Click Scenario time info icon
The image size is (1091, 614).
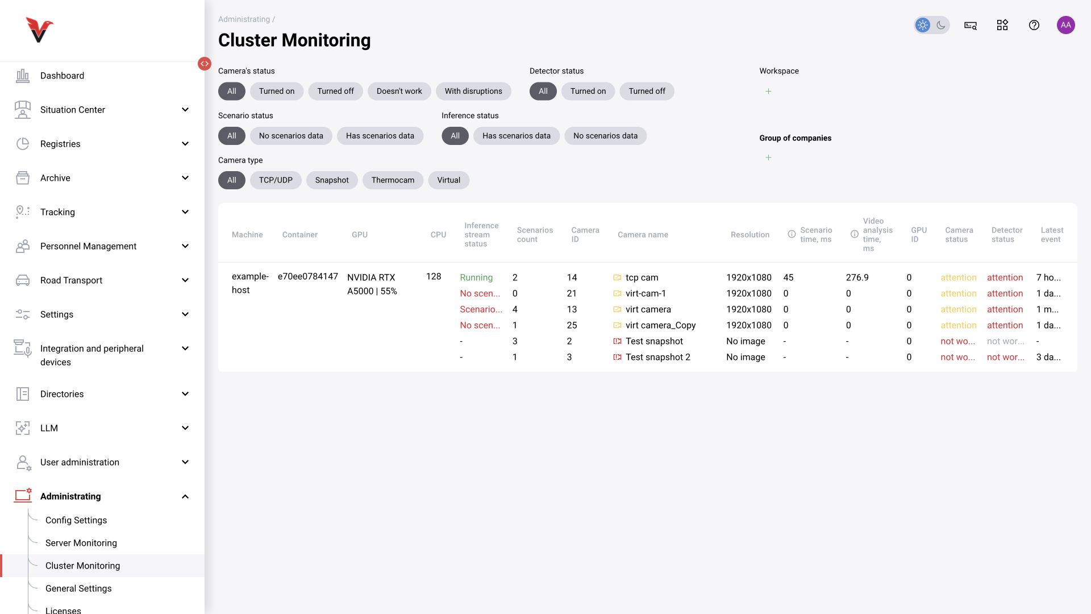tap(792, 234)
